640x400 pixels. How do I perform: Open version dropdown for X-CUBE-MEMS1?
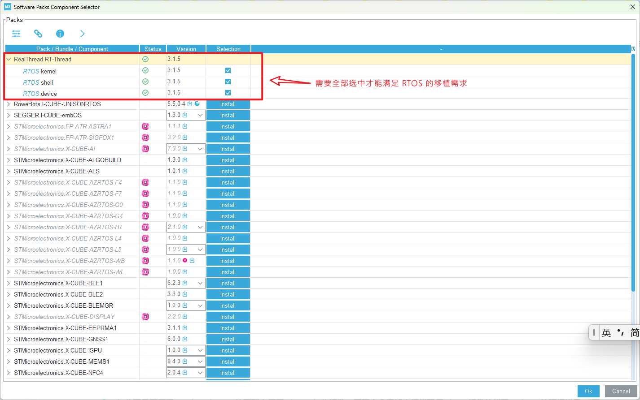tap(200, 361)
